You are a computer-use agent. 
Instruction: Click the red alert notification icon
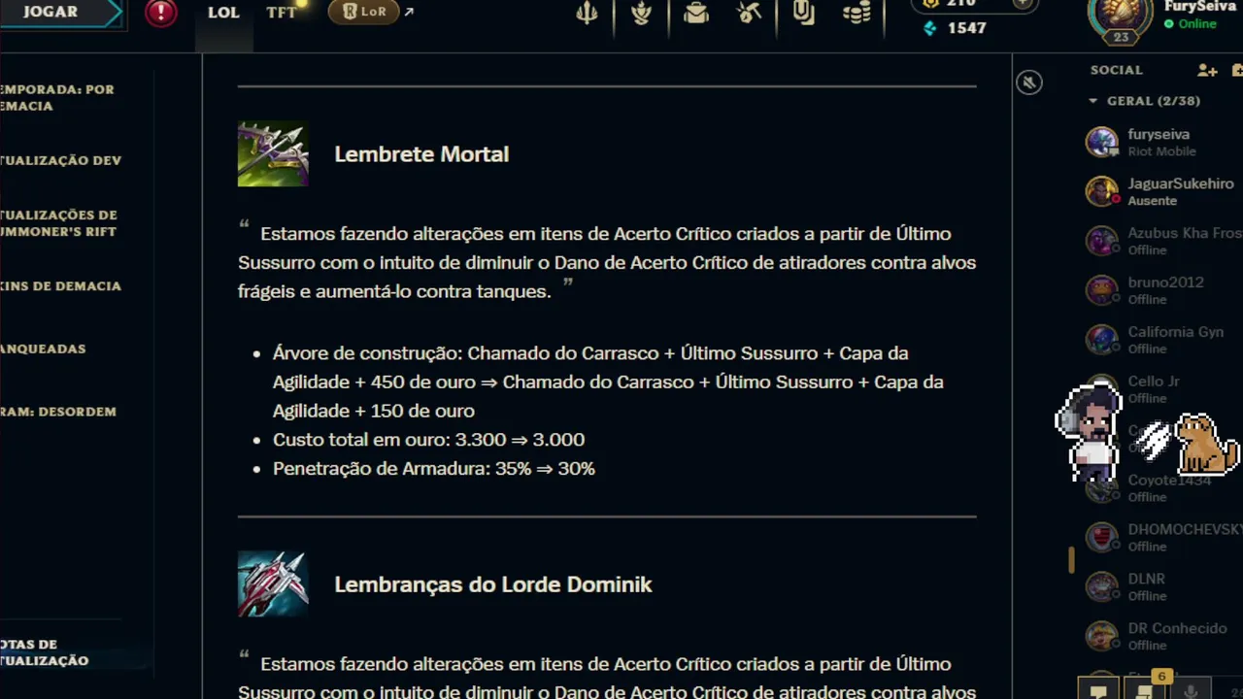(x=161, y=13)
